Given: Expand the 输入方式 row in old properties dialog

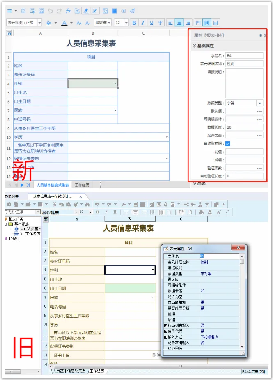Looking at the screenshot, I should [165, 337].
